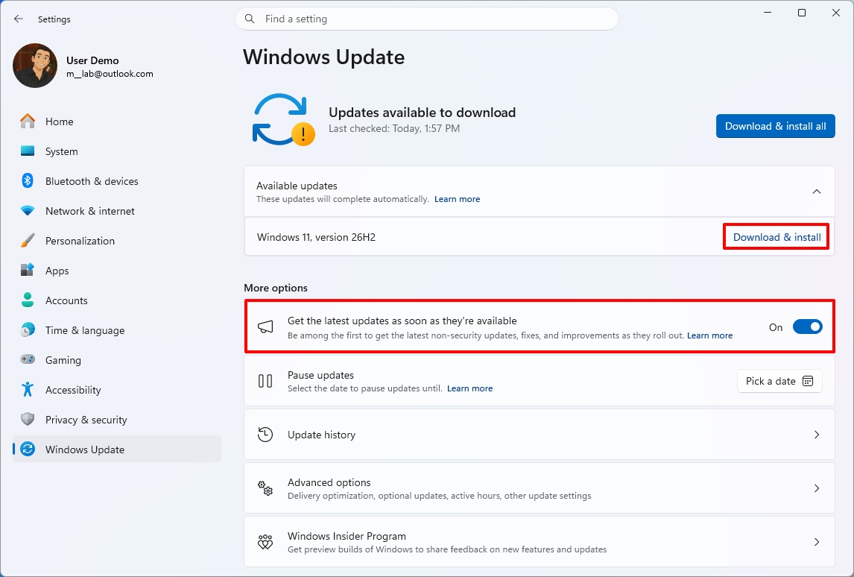Open Time & language settings
The width and height of the screenshot is (854, 577).
coord(117,330)
